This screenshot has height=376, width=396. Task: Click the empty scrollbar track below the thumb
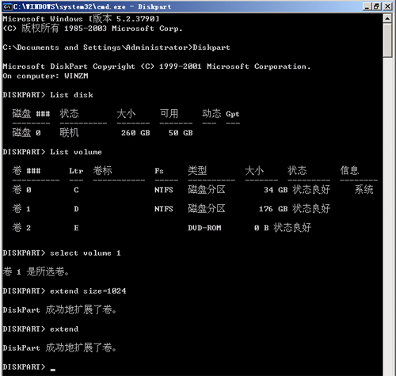387,211
